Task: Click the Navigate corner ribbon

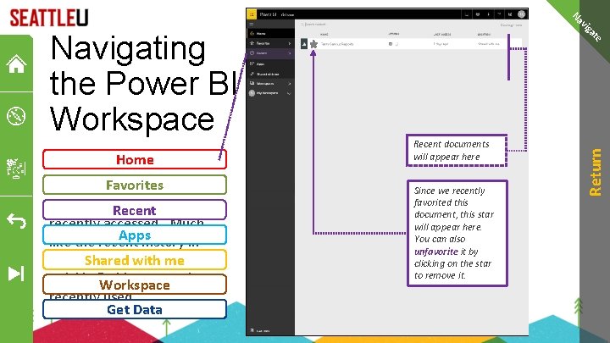Action: (x=586, y=26)
